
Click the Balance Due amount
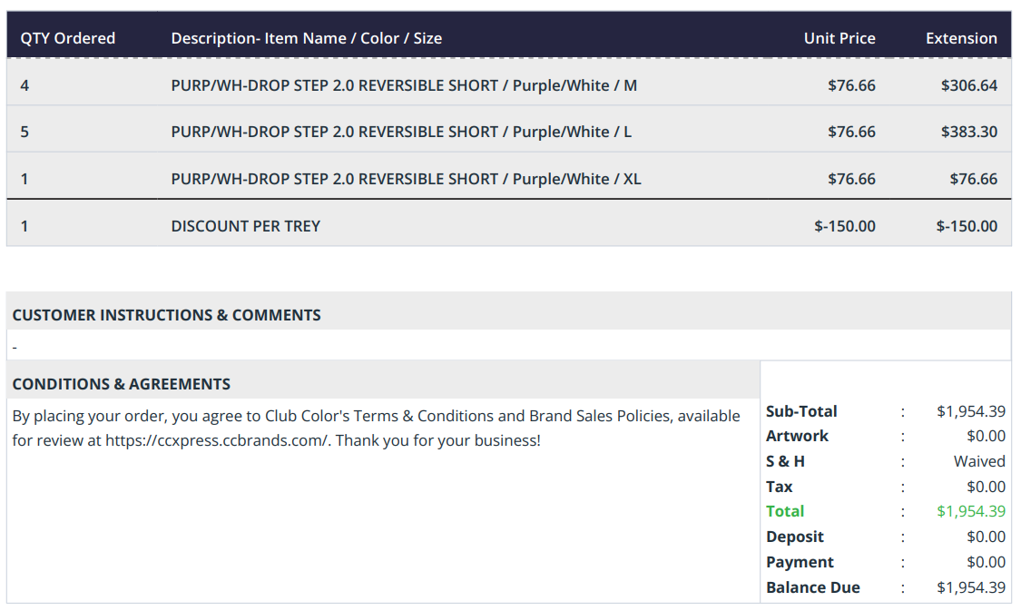click(971, 587)
